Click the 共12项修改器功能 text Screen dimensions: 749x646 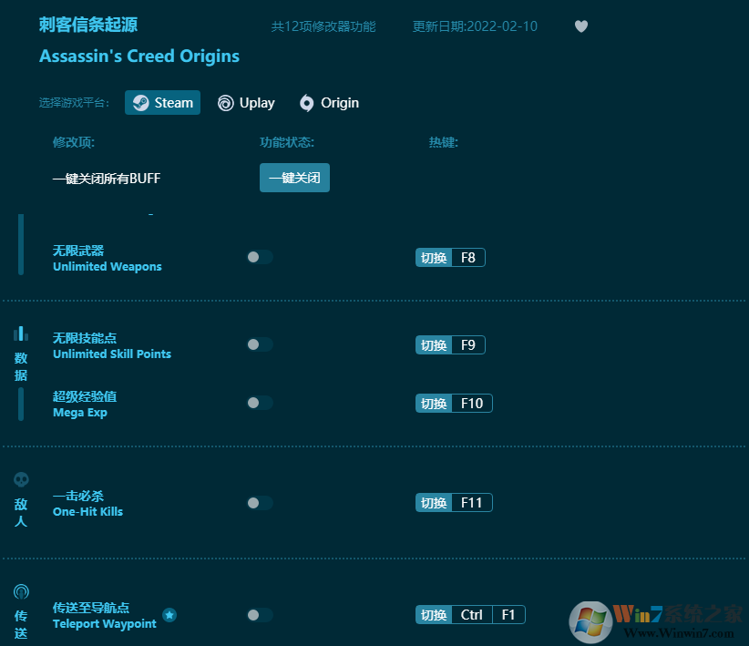click(323, 26)
